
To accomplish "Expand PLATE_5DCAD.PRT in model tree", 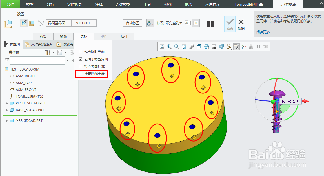I will (7, 103).
